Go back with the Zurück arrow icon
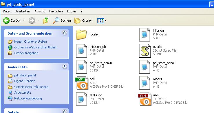214x113 pixels. [6, 20]
